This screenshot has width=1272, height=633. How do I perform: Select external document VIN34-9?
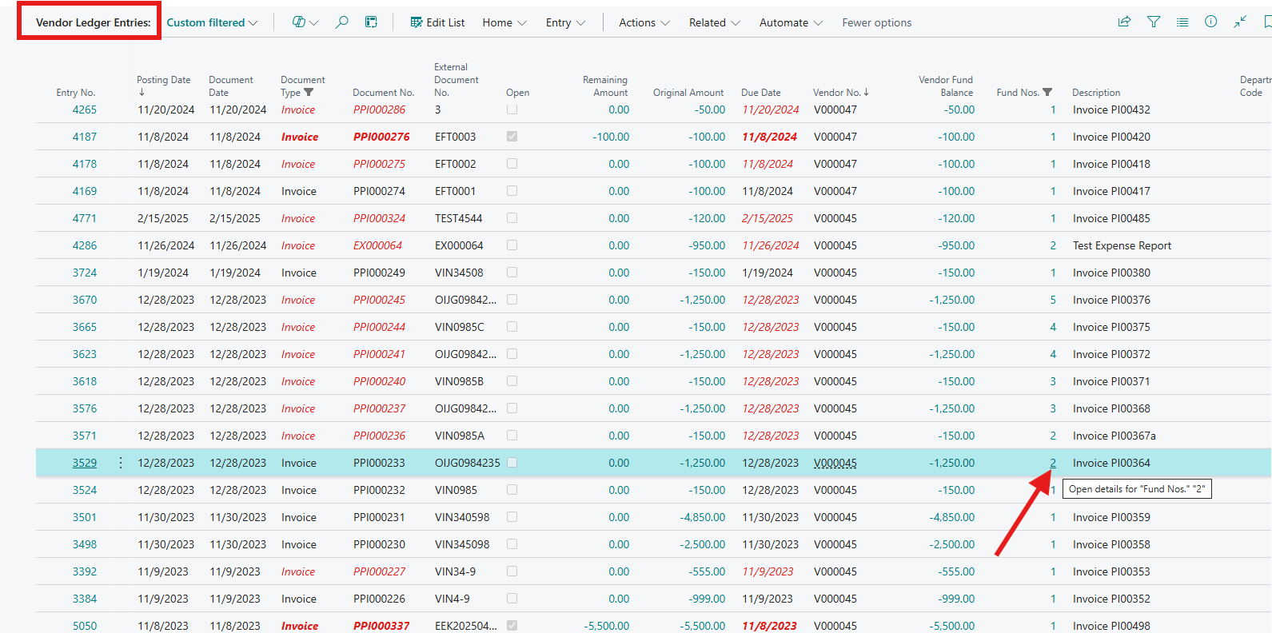(456, 571)
